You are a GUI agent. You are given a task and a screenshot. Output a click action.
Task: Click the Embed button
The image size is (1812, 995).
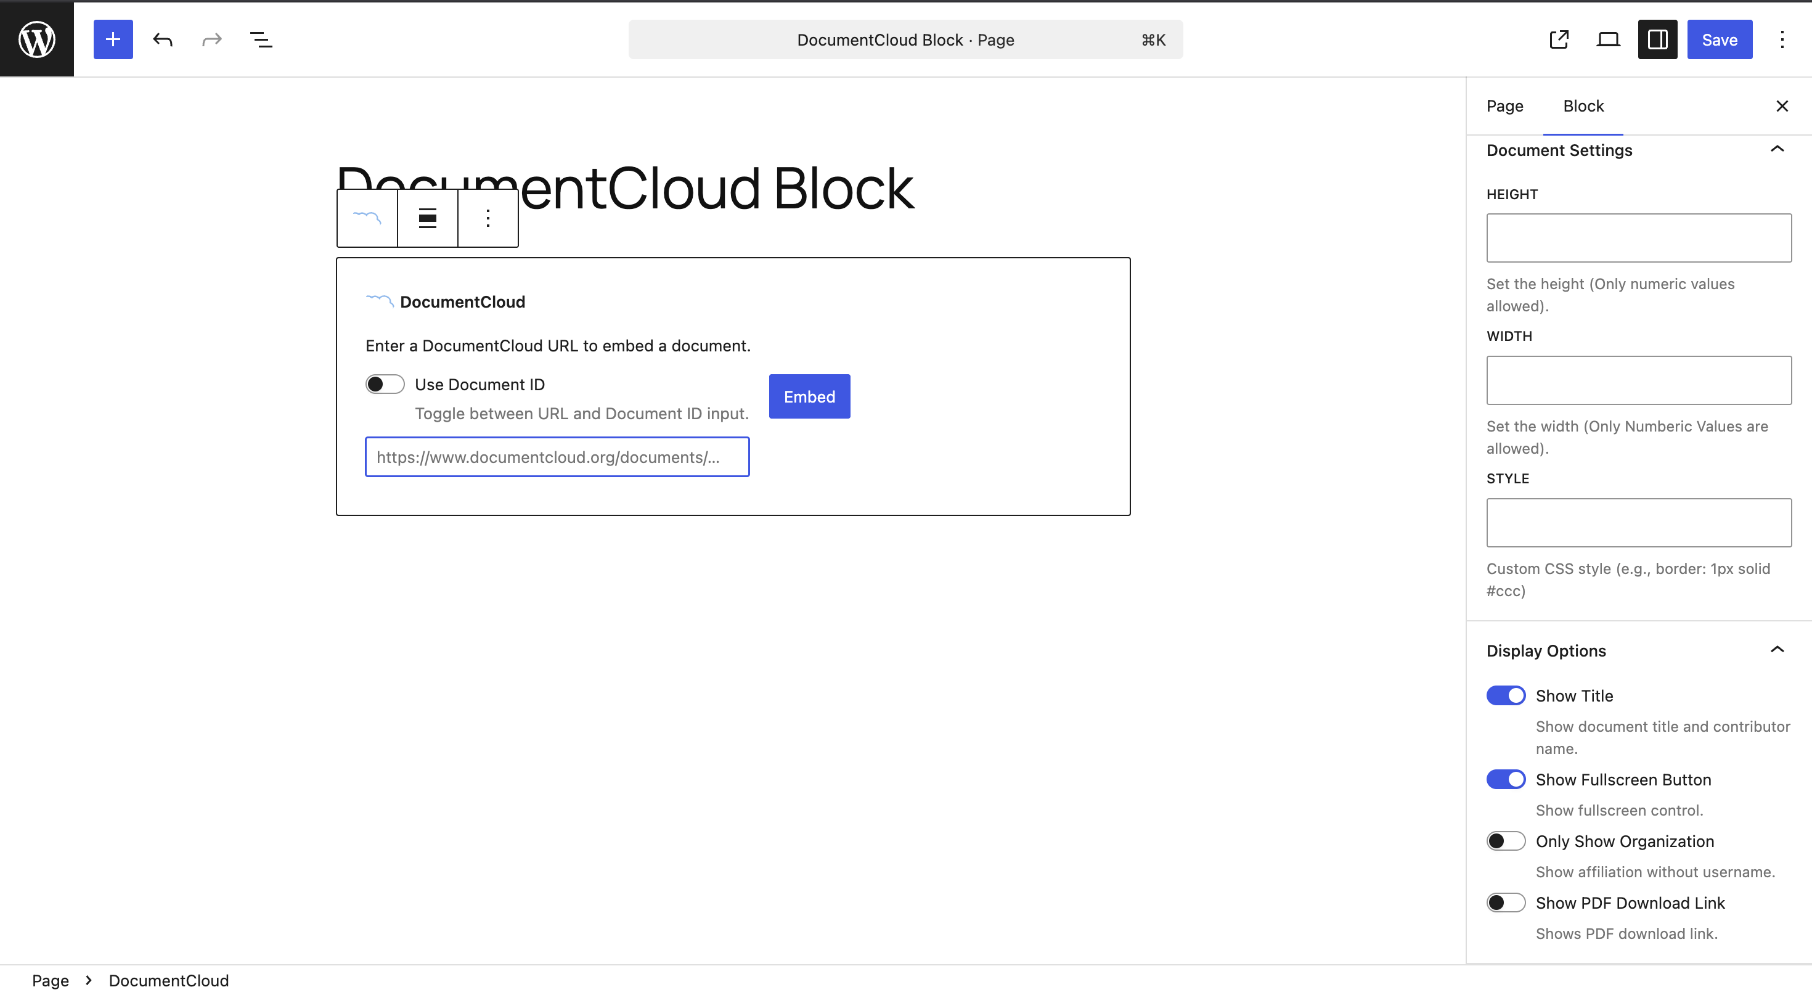810,396
